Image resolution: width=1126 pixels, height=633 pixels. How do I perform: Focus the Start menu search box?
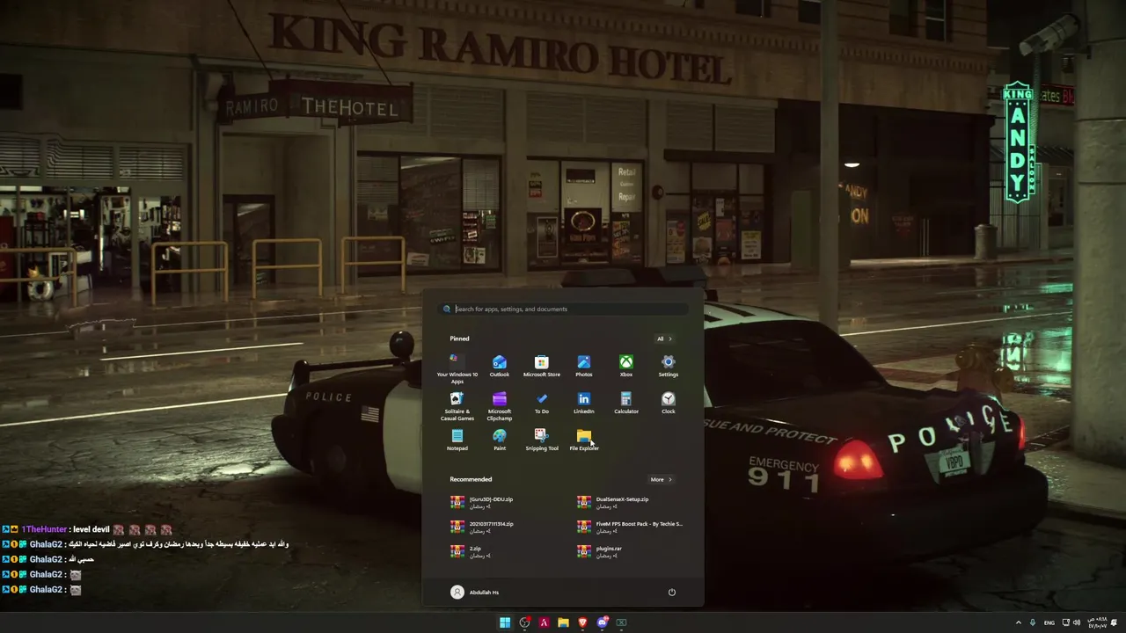pos(563,309)
